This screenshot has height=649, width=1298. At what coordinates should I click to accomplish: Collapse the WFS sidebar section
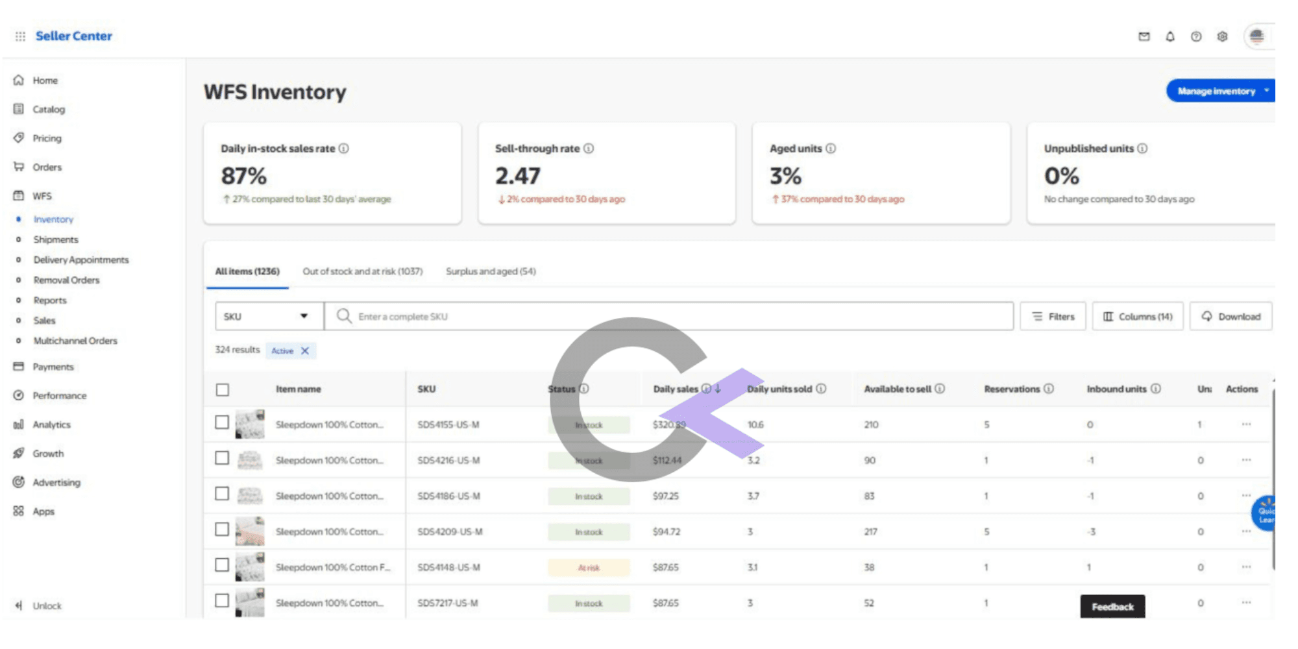42,196
